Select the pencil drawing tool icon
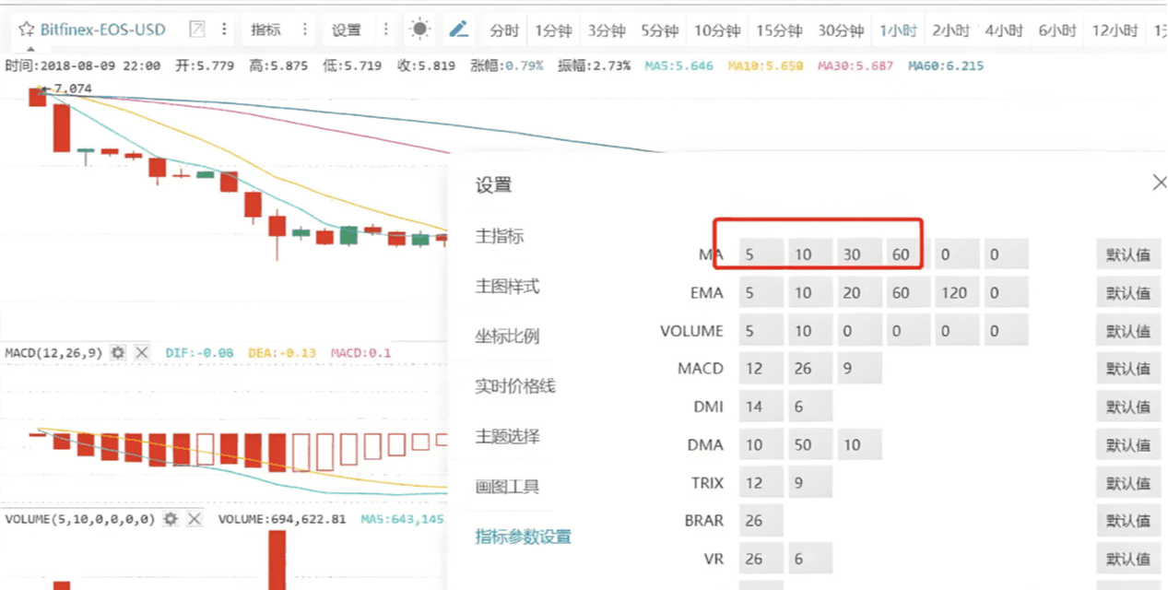Screen dimensions: 1168x590 click(x=458, y=29)
